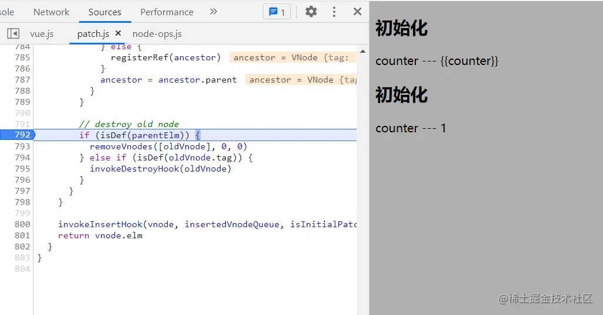
Task: Toggle breakpoint on line 795
Action: tap(22, 169)
